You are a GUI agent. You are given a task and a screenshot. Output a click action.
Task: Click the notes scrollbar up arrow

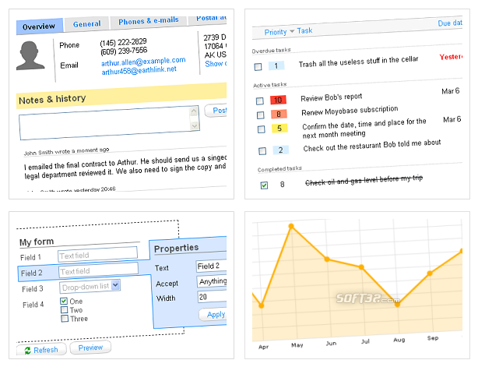[194, 111]
